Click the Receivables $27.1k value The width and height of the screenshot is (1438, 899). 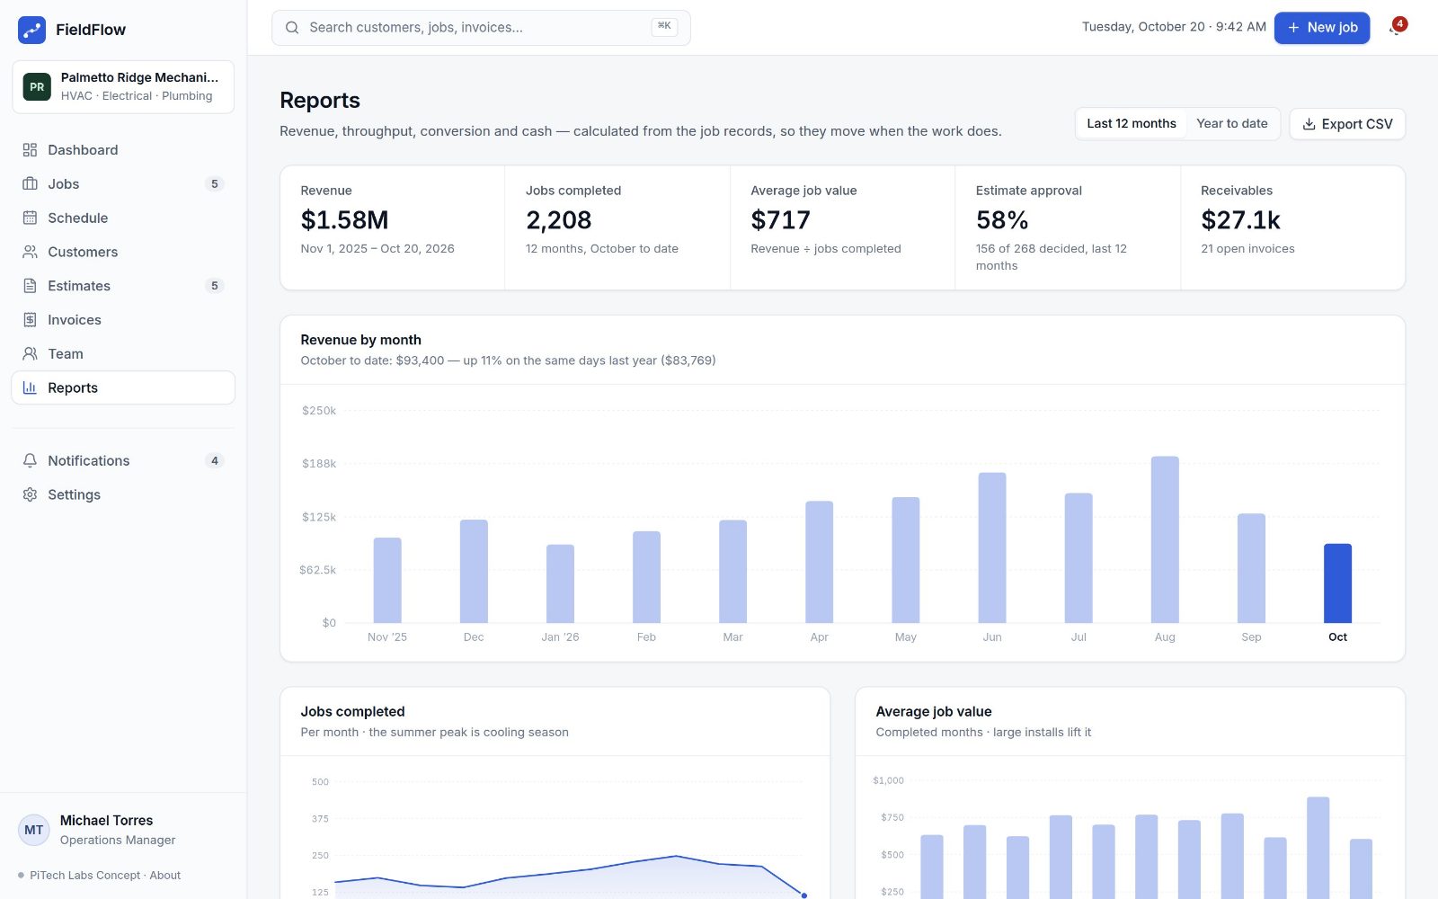click(x=1240, y=220)
